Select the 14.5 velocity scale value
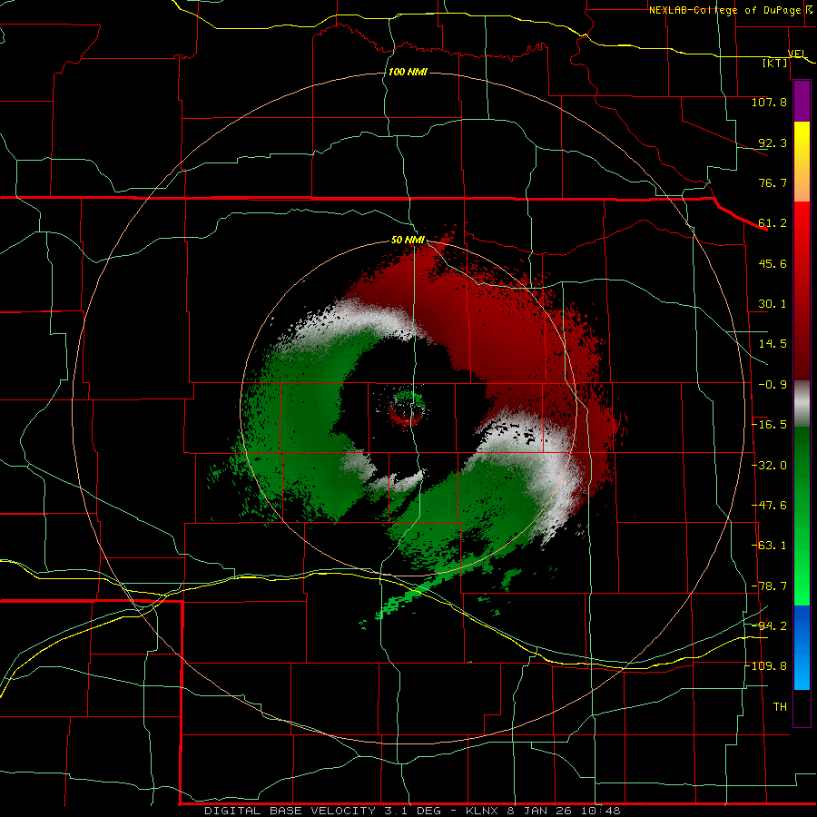 (773, 344)
